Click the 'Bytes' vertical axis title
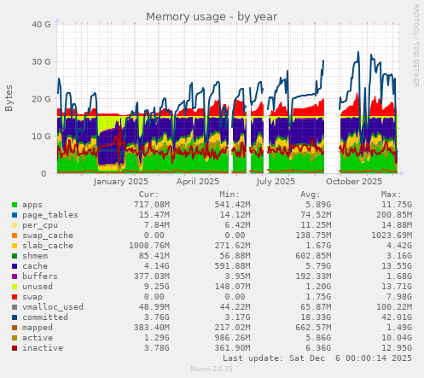424x378 pixels. click(9, 98)
